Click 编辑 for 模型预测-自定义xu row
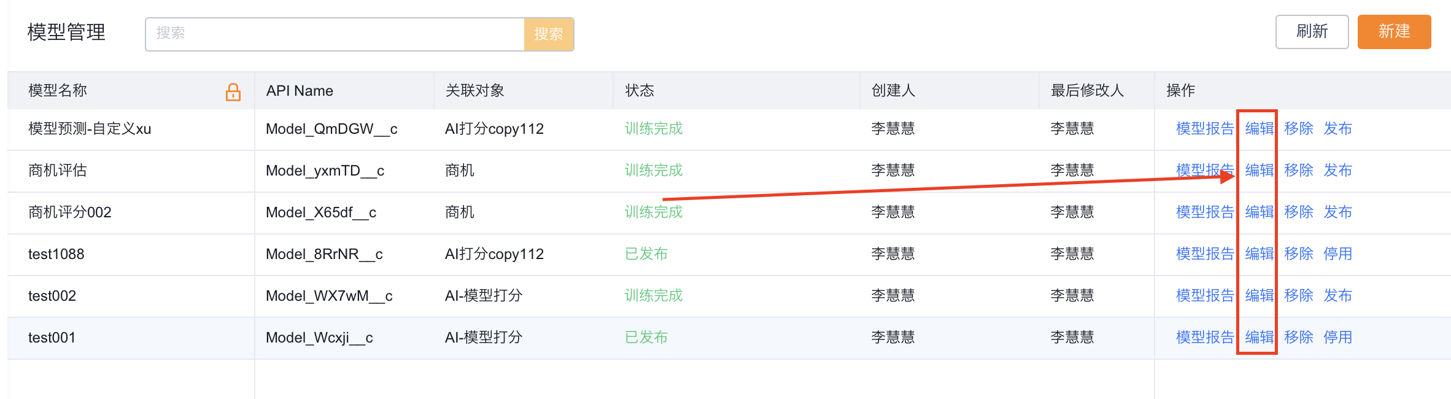 click(x=1259, y=129)
